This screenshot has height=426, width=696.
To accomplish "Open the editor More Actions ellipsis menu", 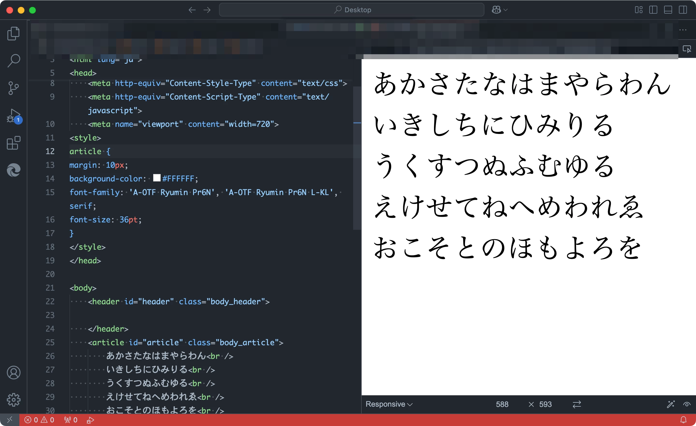I will pyautogui.click(x=683, y=30).
